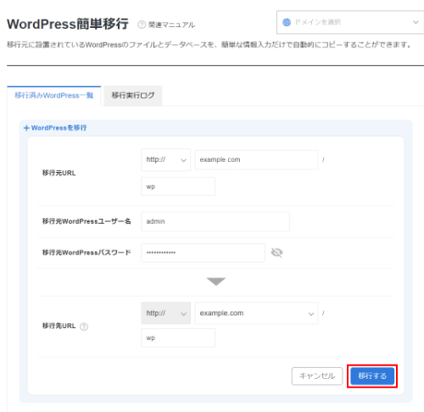Image resolution: width=424 pixels, height=412 pixels.
Task: Open the 関連マニュアル help link
Action: 166,25
